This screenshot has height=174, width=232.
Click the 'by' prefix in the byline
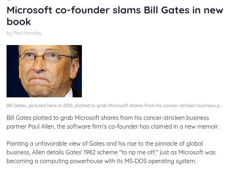[x=9, y=33]
